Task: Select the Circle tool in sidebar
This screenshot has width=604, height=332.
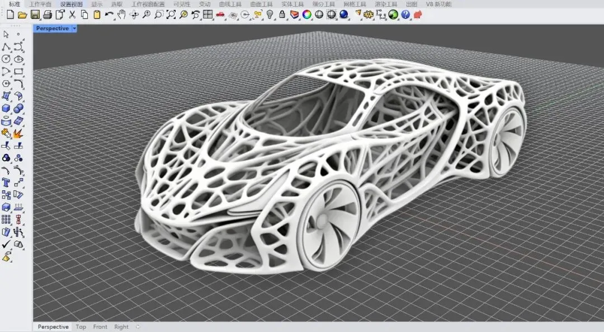Action: click(x=6, y=59)
